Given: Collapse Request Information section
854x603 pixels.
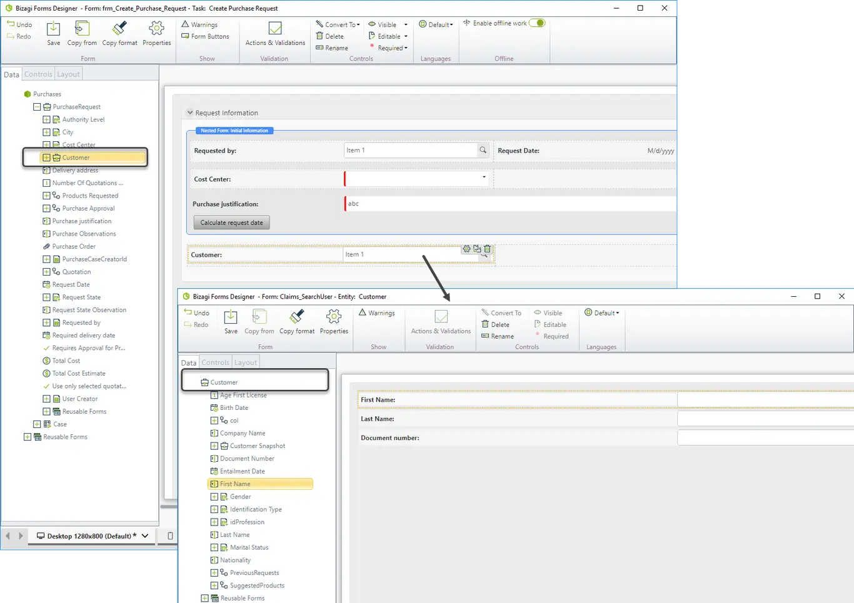Looking at the screenshot, I should coord(190,112).
